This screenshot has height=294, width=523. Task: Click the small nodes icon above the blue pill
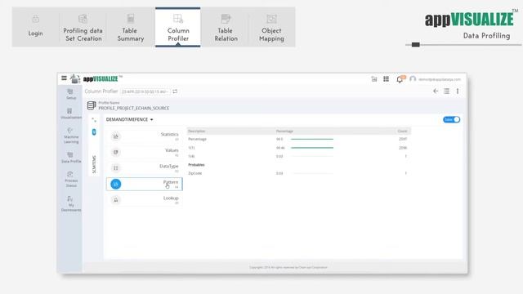tap(94, 120)
